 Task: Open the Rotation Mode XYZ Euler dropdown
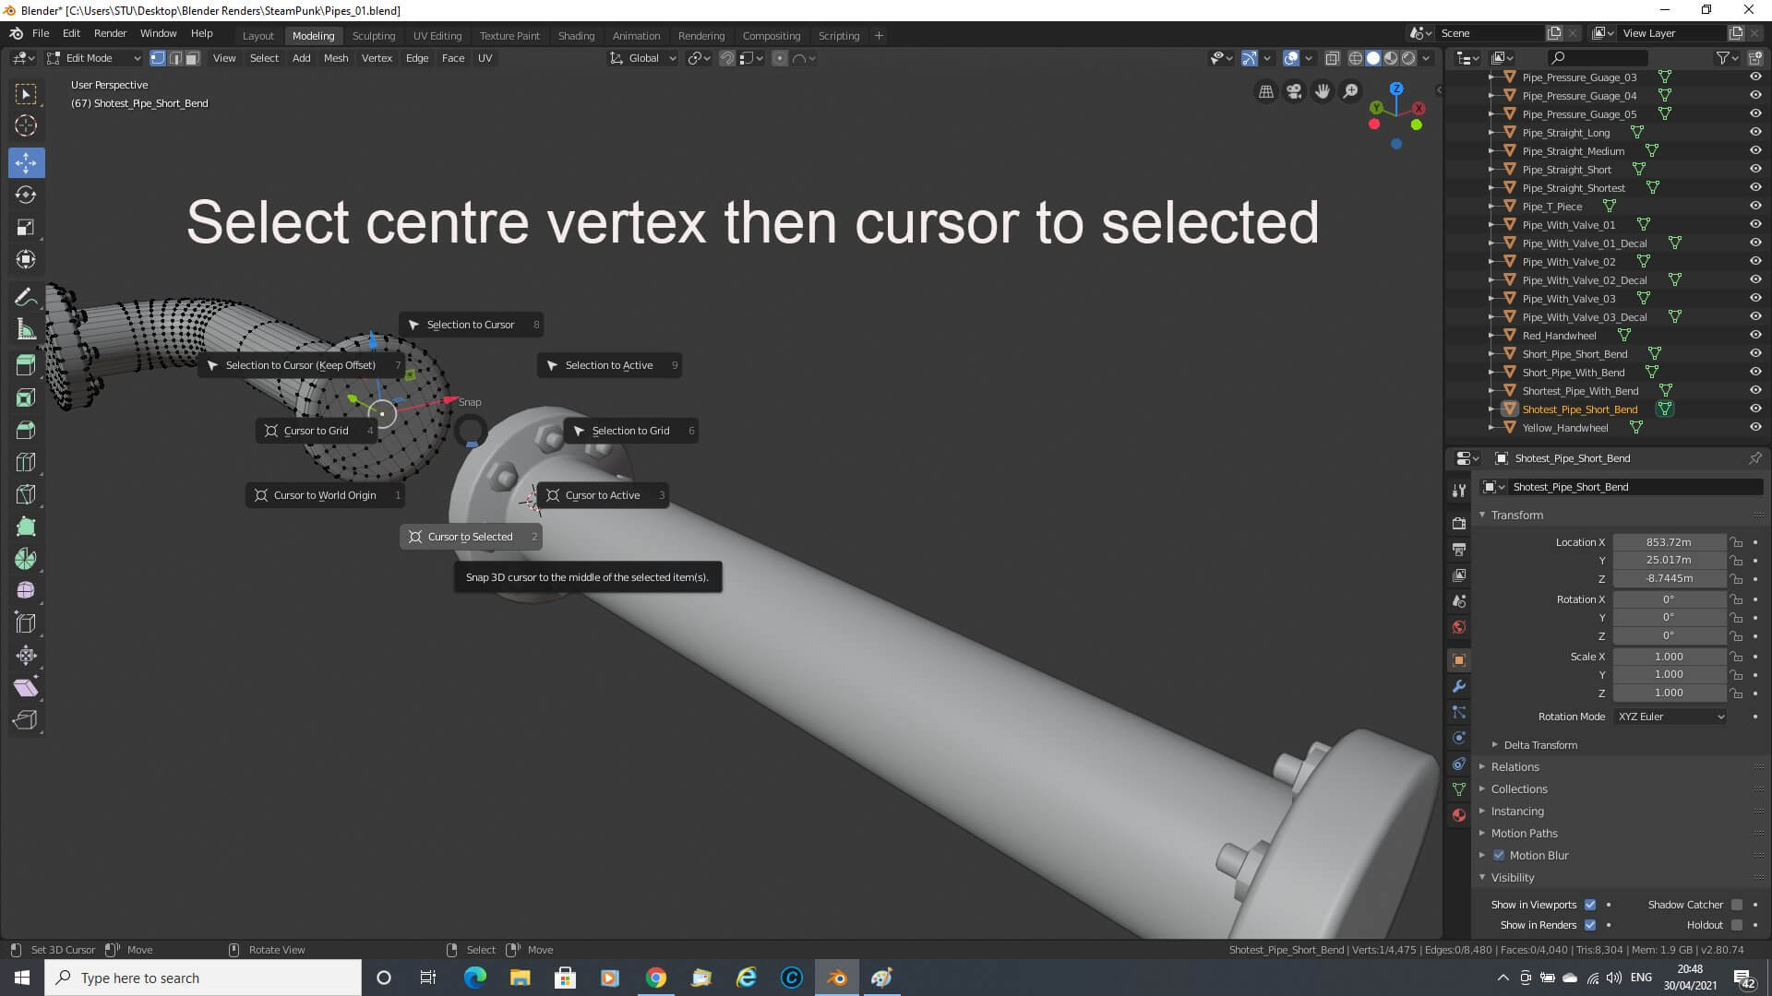point(1670,717)
